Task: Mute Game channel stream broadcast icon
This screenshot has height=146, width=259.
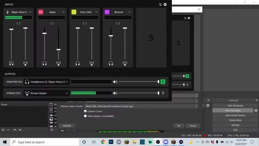Action: tap(58, 63)
